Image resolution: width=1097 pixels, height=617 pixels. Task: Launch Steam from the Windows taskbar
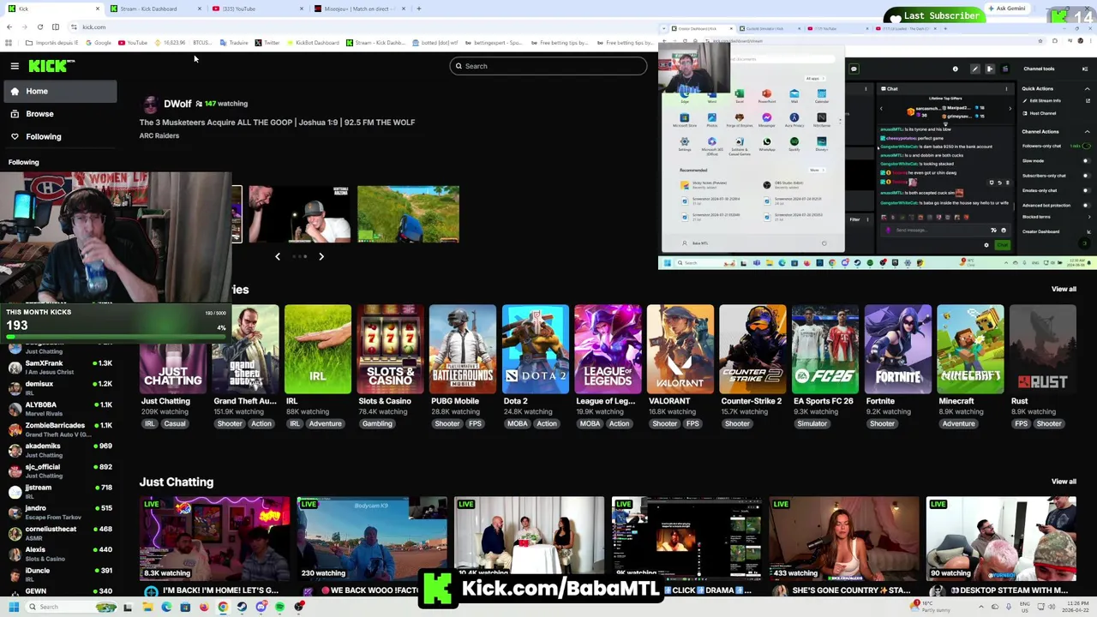242,607
